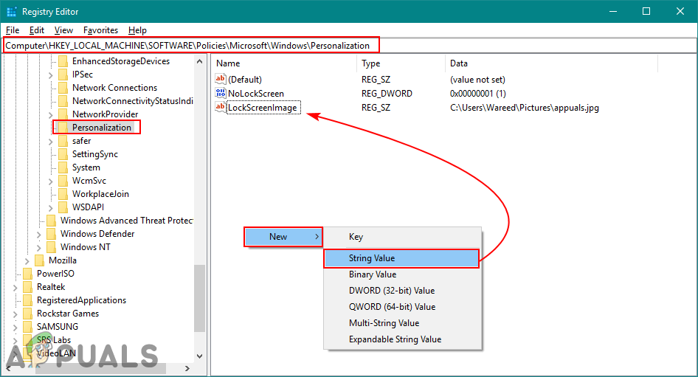Image resolution: width=698 pixels, height=377 pixels.
Task: Expand the Mozilla tree node
Action: (27, 261)
